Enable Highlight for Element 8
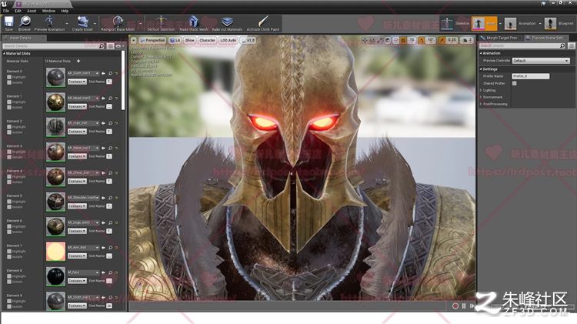577x324 pixels. pyautogui.click(x=9, y=276)
